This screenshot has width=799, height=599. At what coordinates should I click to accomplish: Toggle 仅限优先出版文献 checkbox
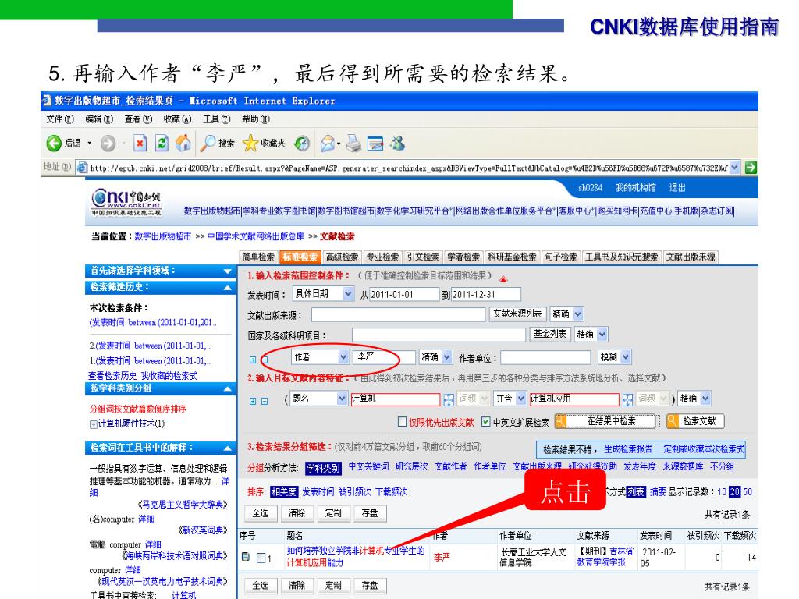402,421
